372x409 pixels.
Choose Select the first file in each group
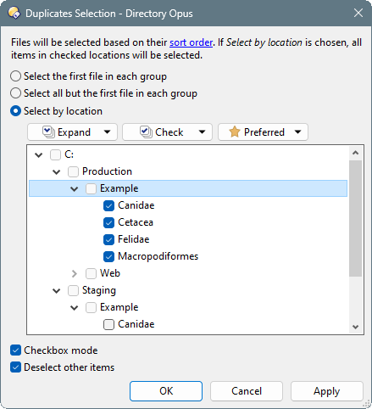tap(15, 76)
